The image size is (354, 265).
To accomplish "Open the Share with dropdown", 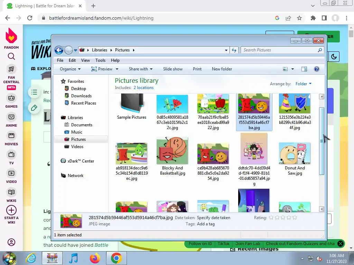I will coord(141,69).
